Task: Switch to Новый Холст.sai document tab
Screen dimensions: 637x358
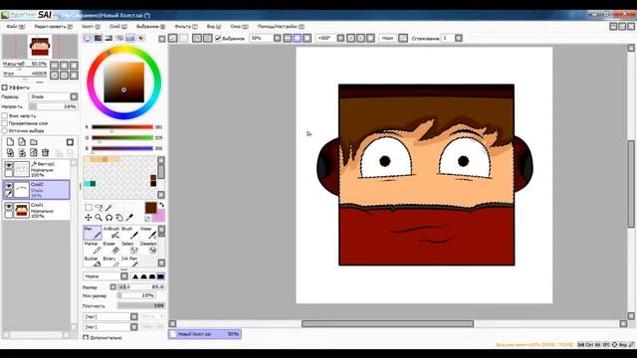Action: [x=205, y=334]
